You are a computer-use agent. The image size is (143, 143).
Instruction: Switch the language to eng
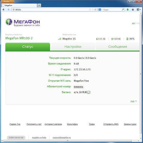pyautogui.click(x=138, y=23)
